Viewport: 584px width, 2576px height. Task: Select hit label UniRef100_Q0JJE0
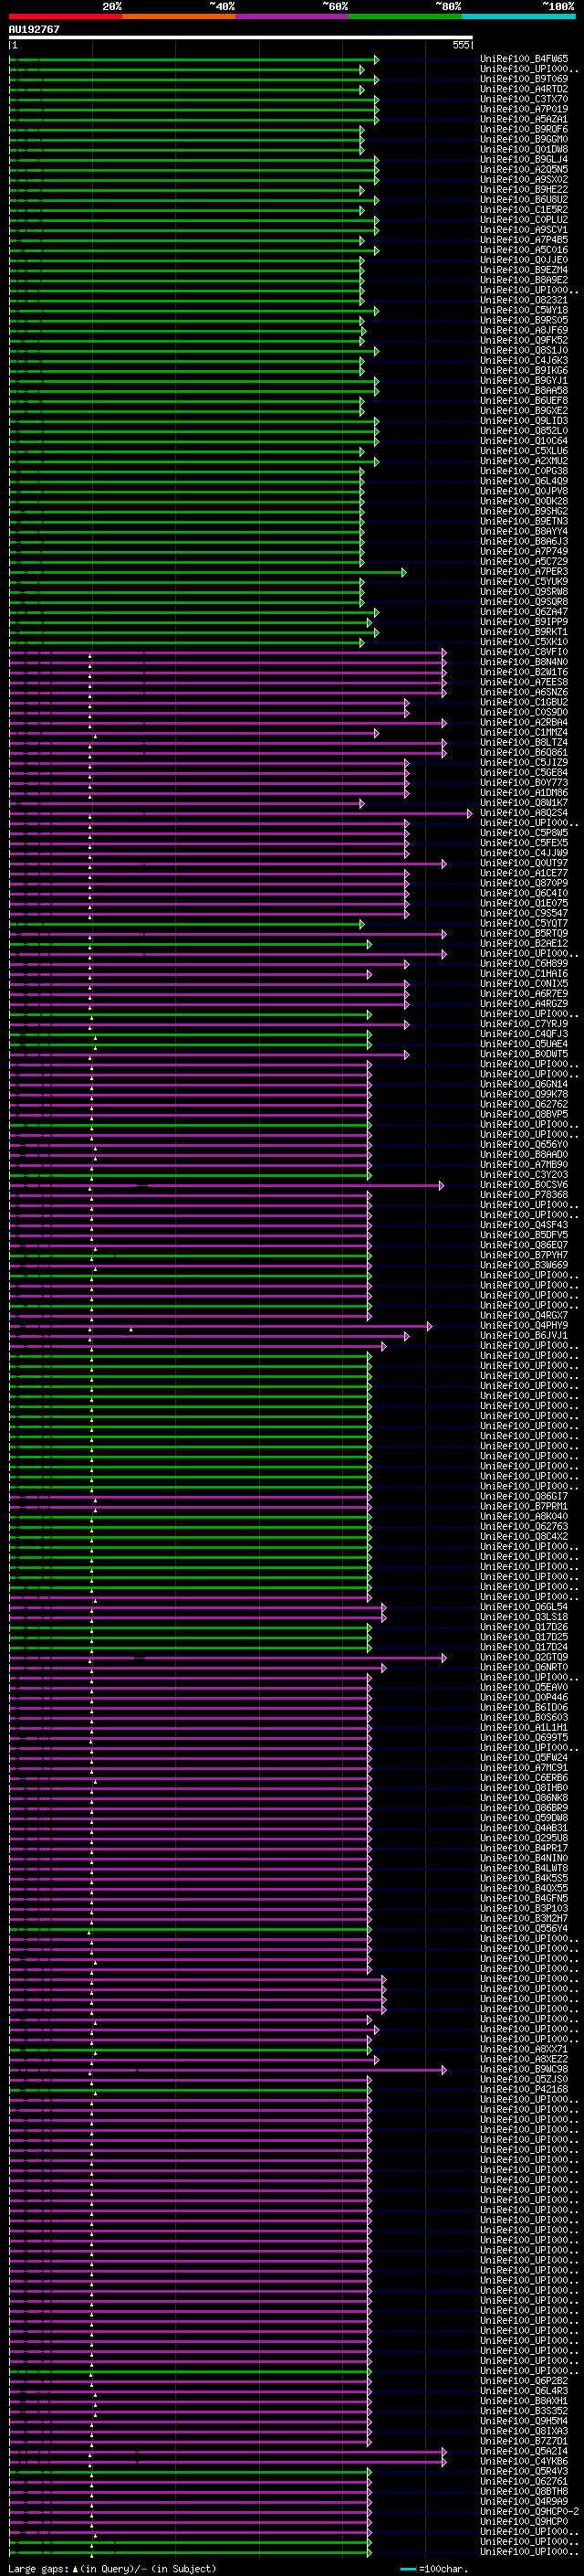click(524, 260)
